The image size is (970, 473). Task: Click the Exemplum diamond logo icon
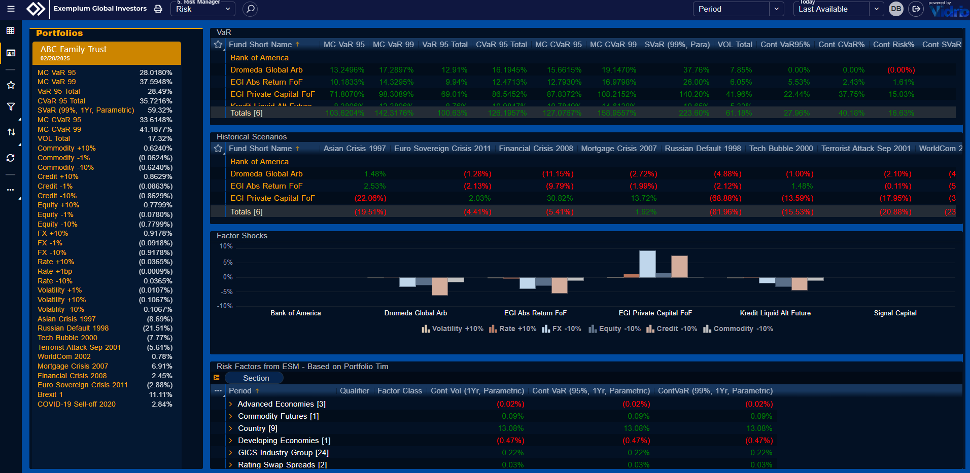(x=36, y=9)
